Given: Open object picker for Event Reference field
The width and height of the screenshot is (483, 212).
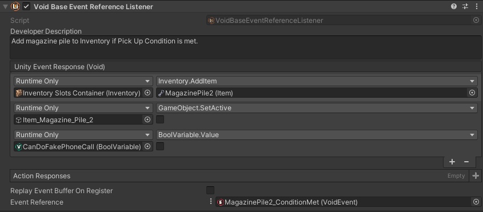Looking at the screenshot, I should click(x=476, y=202).
